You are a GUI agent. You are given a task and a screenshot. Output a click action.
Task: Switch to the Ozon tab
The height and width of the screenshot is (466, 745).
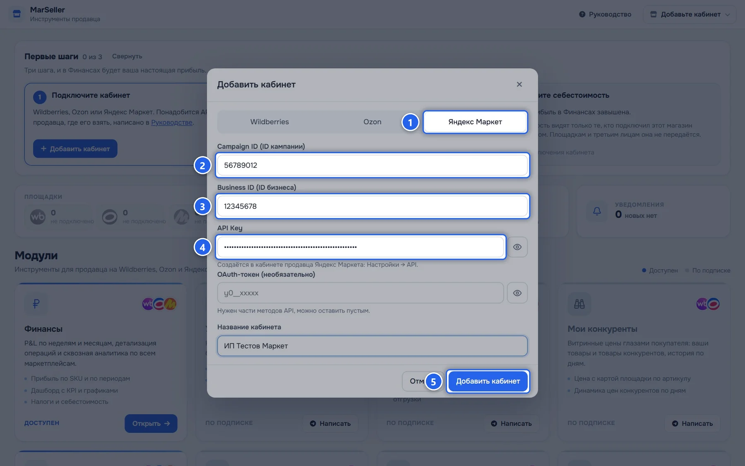click(372, 122)
